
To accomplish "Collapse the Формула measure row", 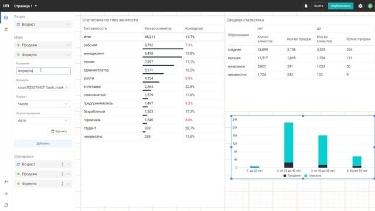I will [43, 55].
